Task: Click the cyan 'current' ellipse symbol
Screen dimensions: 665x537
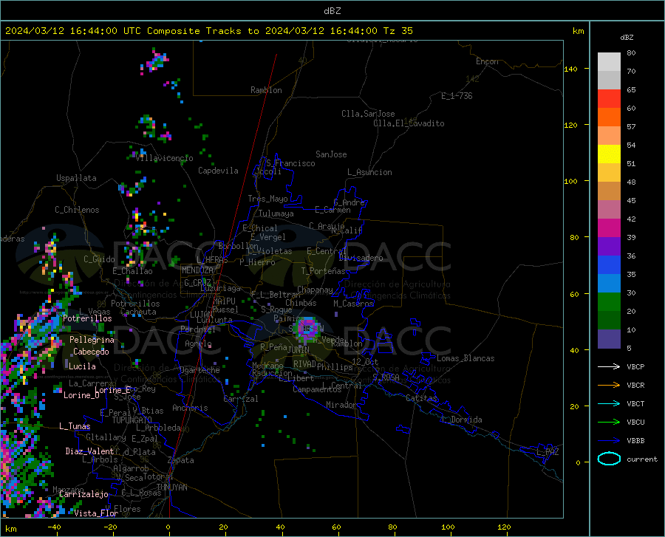Action: pos(609,459)
